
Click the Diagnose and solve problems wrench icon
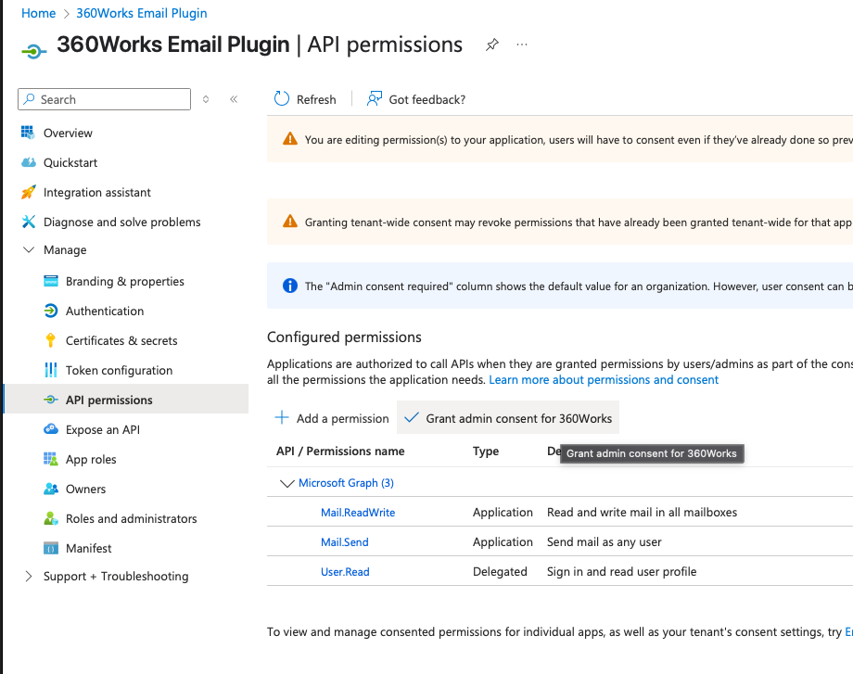click(x=29, y=222)
